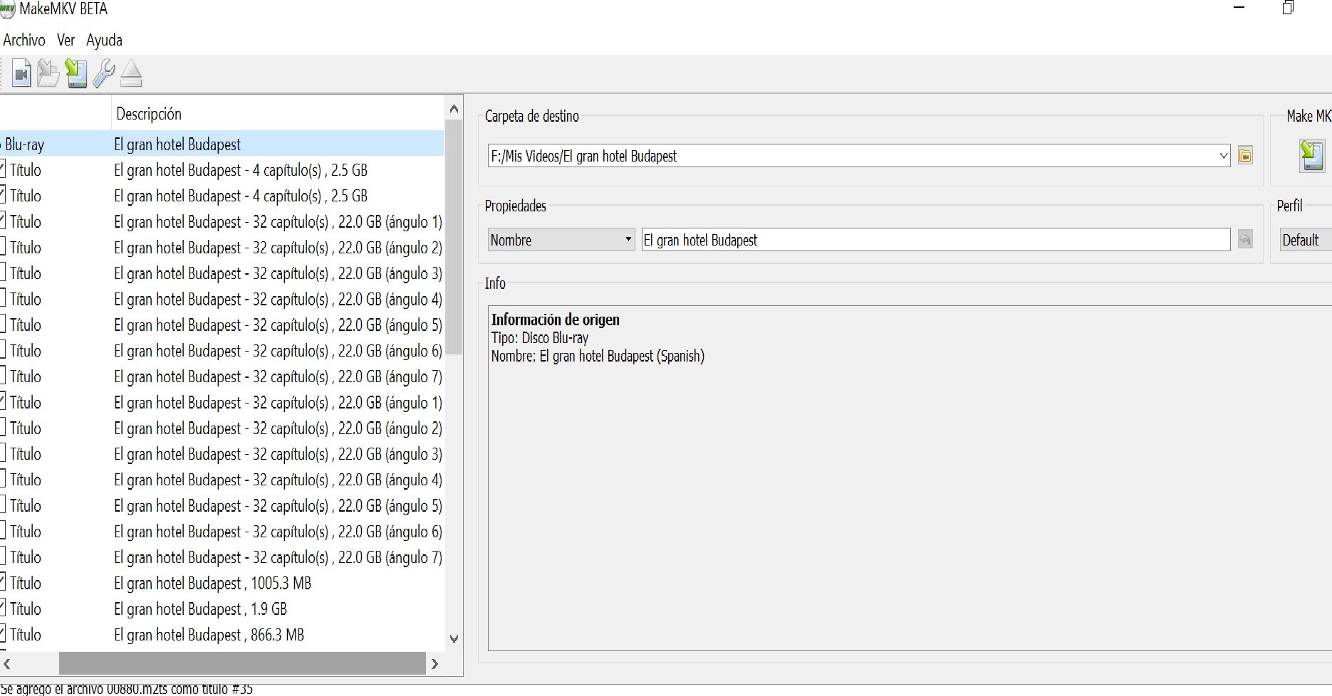Select the Blu-ray El gran hotel Budapest row
1332x696 pixels.
click(x=222, y=144)
